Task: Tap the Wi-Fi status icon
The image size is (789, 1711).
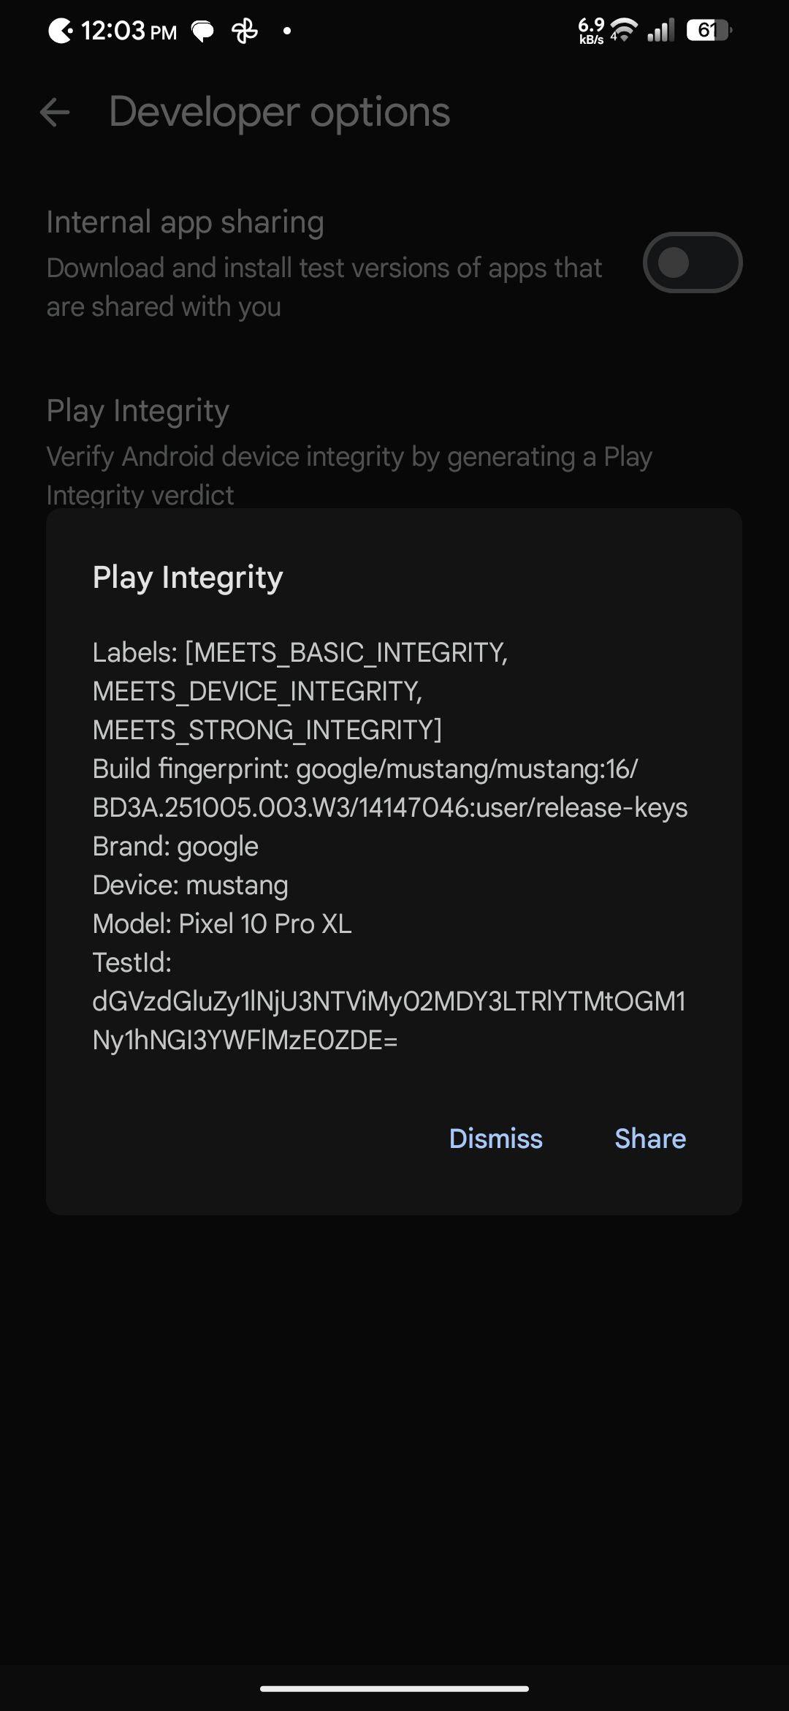Action: click(624, 31)
